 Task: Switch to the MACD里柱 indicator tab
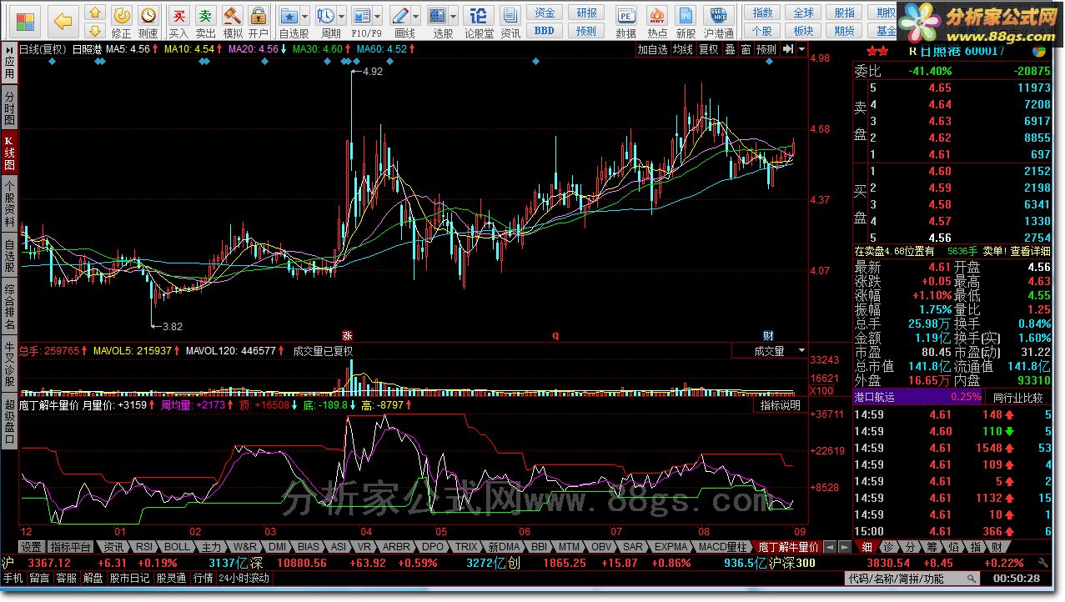pyautogui.click(x=723, y=547)
